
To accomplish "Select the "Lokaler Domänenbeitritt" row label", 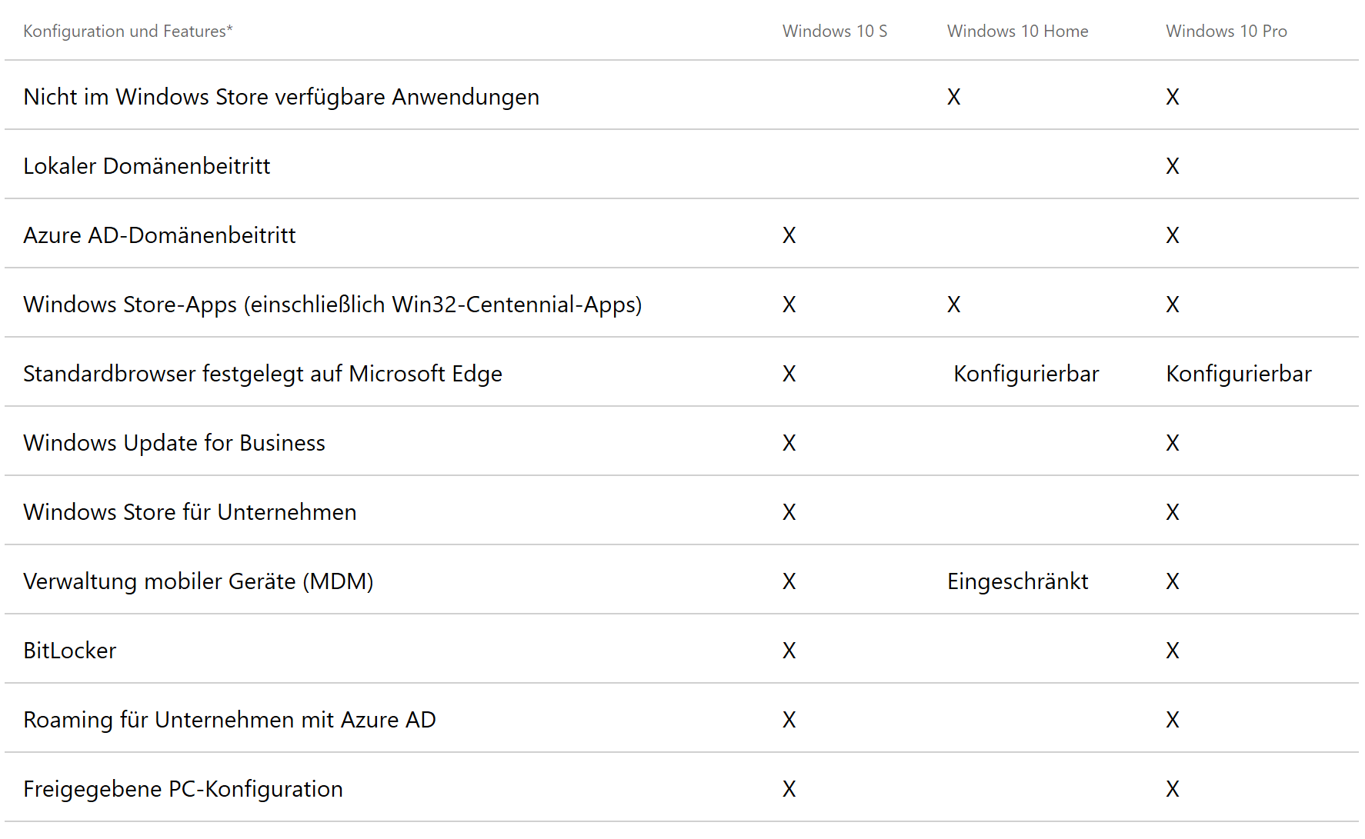I will coord(146,166).
